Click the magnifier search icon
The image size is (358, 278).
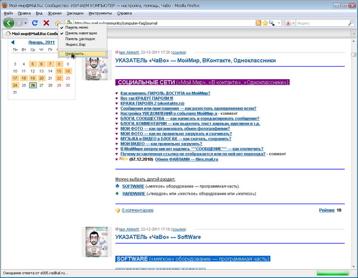tap(351, 23)
